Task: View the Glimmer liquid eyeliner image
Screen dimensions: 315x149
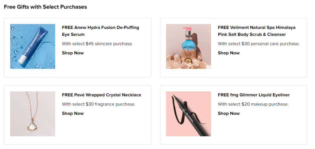Action: coord(189,114)
